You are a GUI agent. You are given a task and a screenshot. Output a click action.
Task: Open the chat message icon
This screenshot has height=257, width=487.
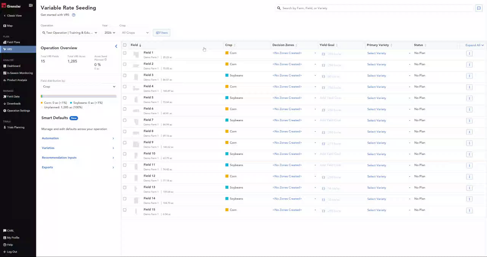(479, 8)
